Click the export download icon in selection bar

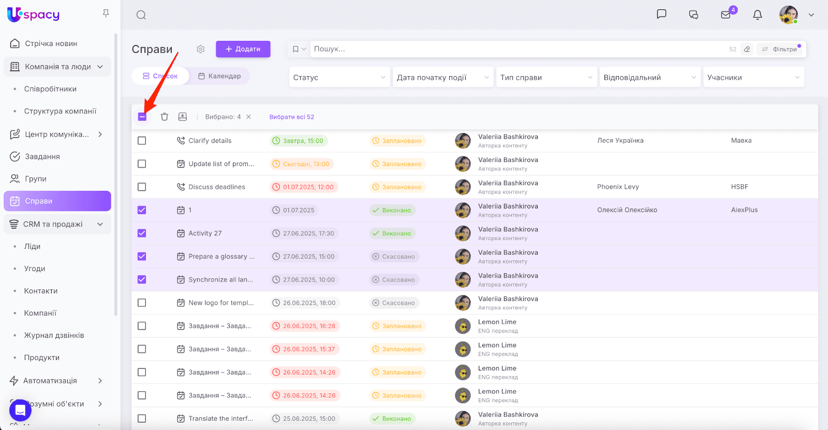tap(183, 117)
